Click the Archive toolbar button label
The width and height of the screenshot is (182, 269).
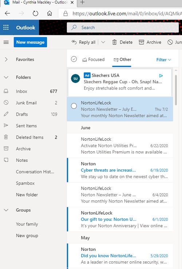154,42
